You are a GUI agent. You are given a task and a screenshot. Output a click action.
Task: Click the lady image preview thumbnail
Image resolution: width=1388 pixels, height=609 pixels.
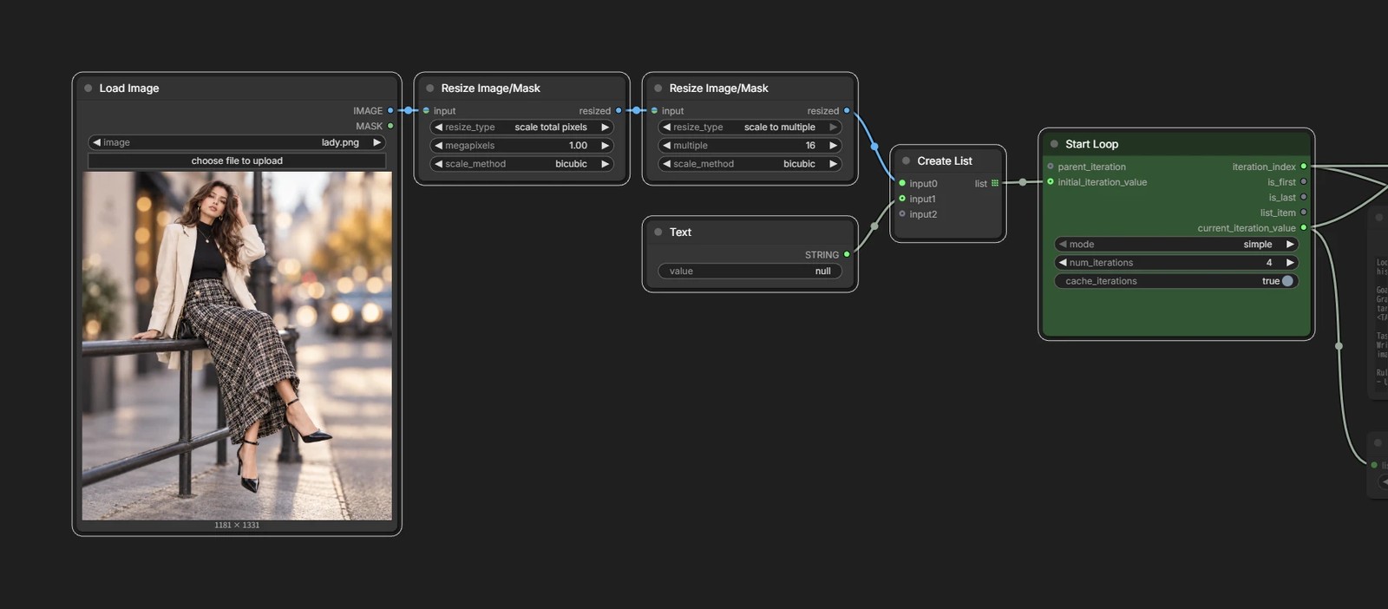(x=237, y=345)
